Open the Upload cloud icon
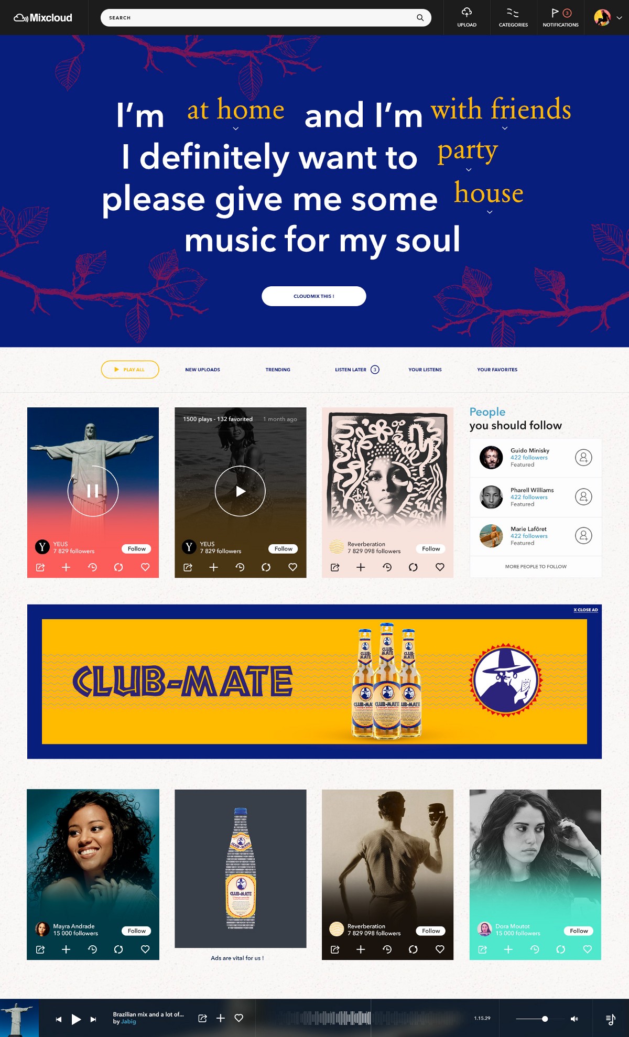The height and width of the screenshot is (1037, 629). click(467, 13)
